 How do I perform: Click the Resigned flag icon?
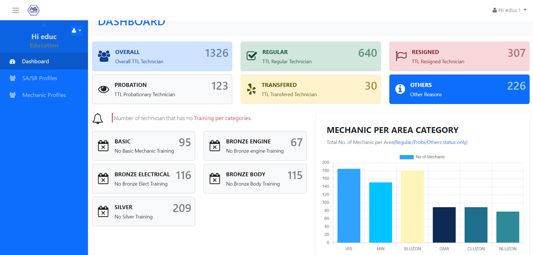(401, 56)
